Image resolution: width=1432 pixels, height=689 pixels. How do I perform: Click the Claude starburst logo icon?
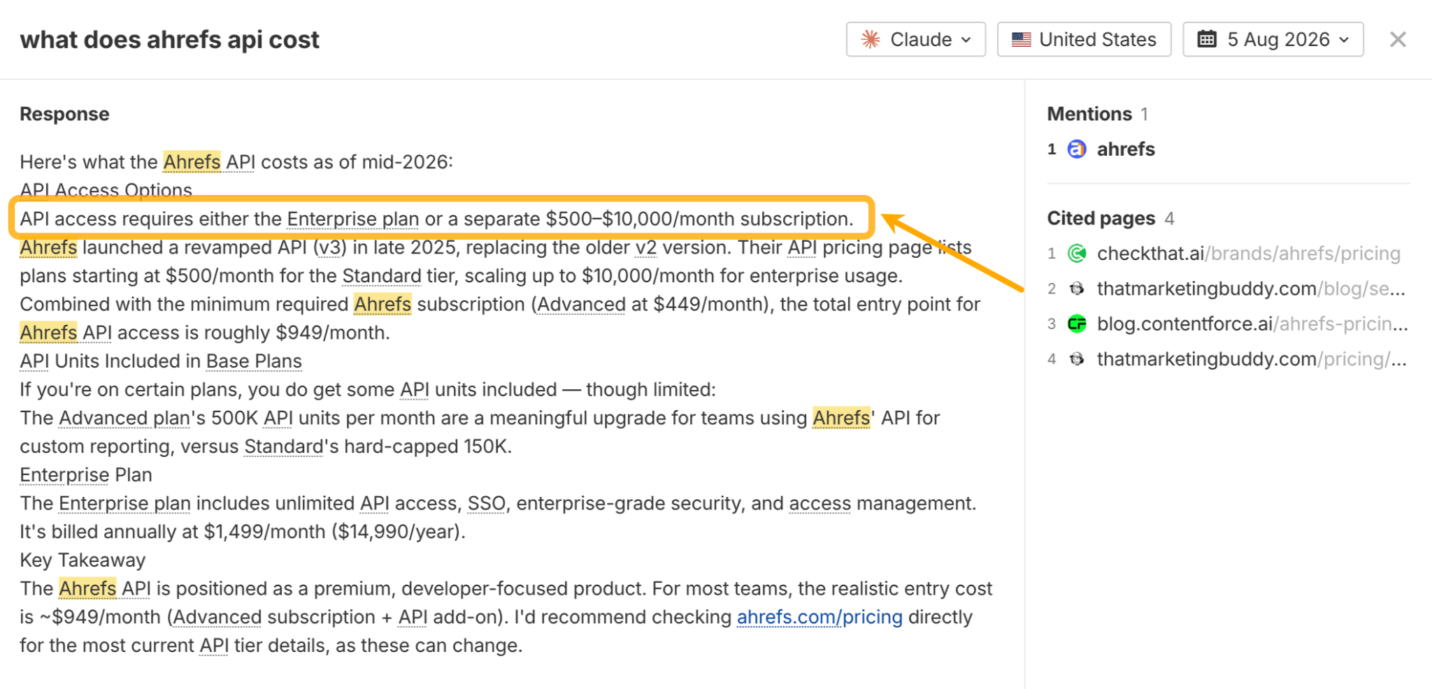pyautogui.click(x=871, y=39)
